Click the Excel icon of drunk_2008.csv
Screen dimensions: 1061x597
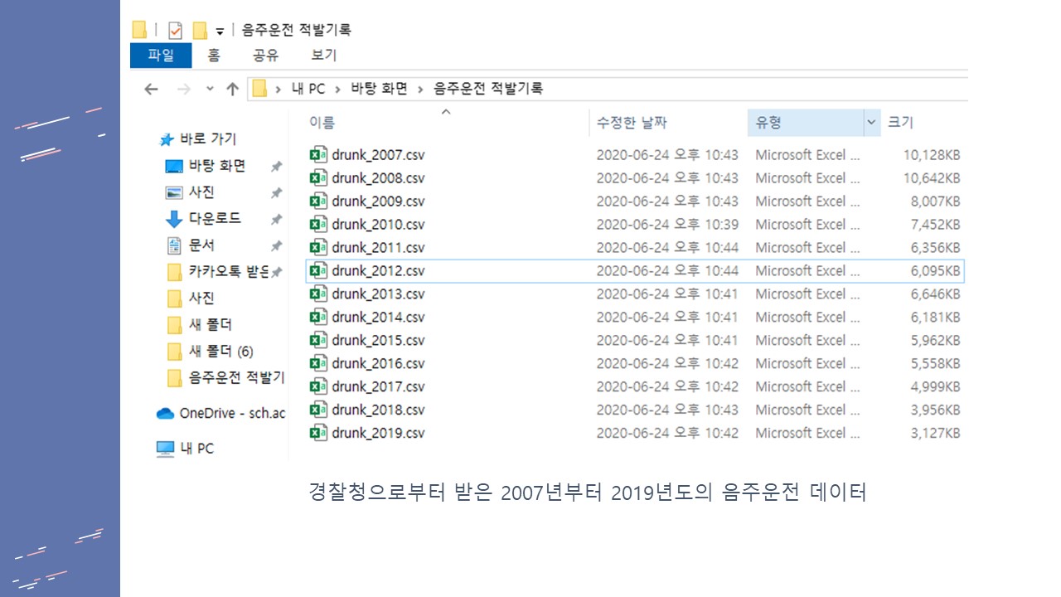pos(318,178)
